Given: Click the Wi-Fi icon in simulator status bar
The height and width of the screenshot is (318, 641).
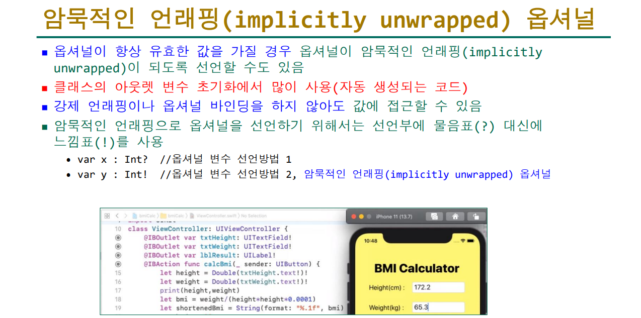Looking at the screenshot, I should pos(463,241).
